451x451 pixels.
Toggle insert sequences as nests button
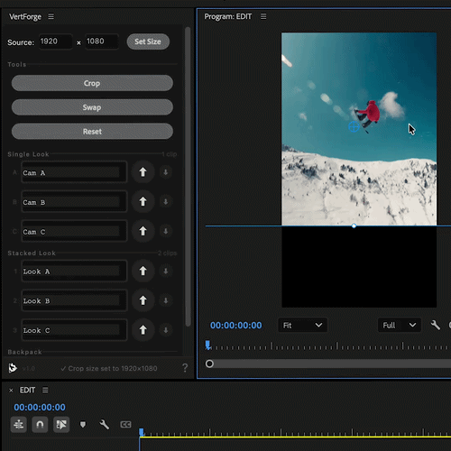coord(19,425)
